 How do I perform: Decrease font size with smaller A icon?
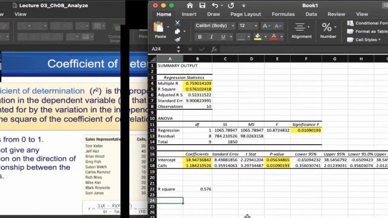tap(278, 25)
